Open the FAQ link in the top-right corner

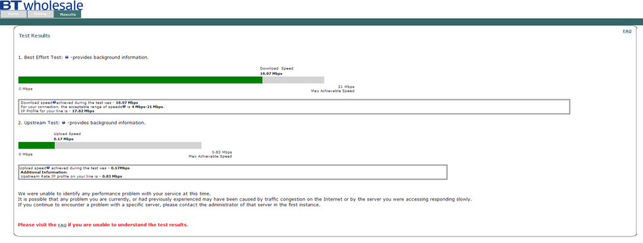coord(627,31)
